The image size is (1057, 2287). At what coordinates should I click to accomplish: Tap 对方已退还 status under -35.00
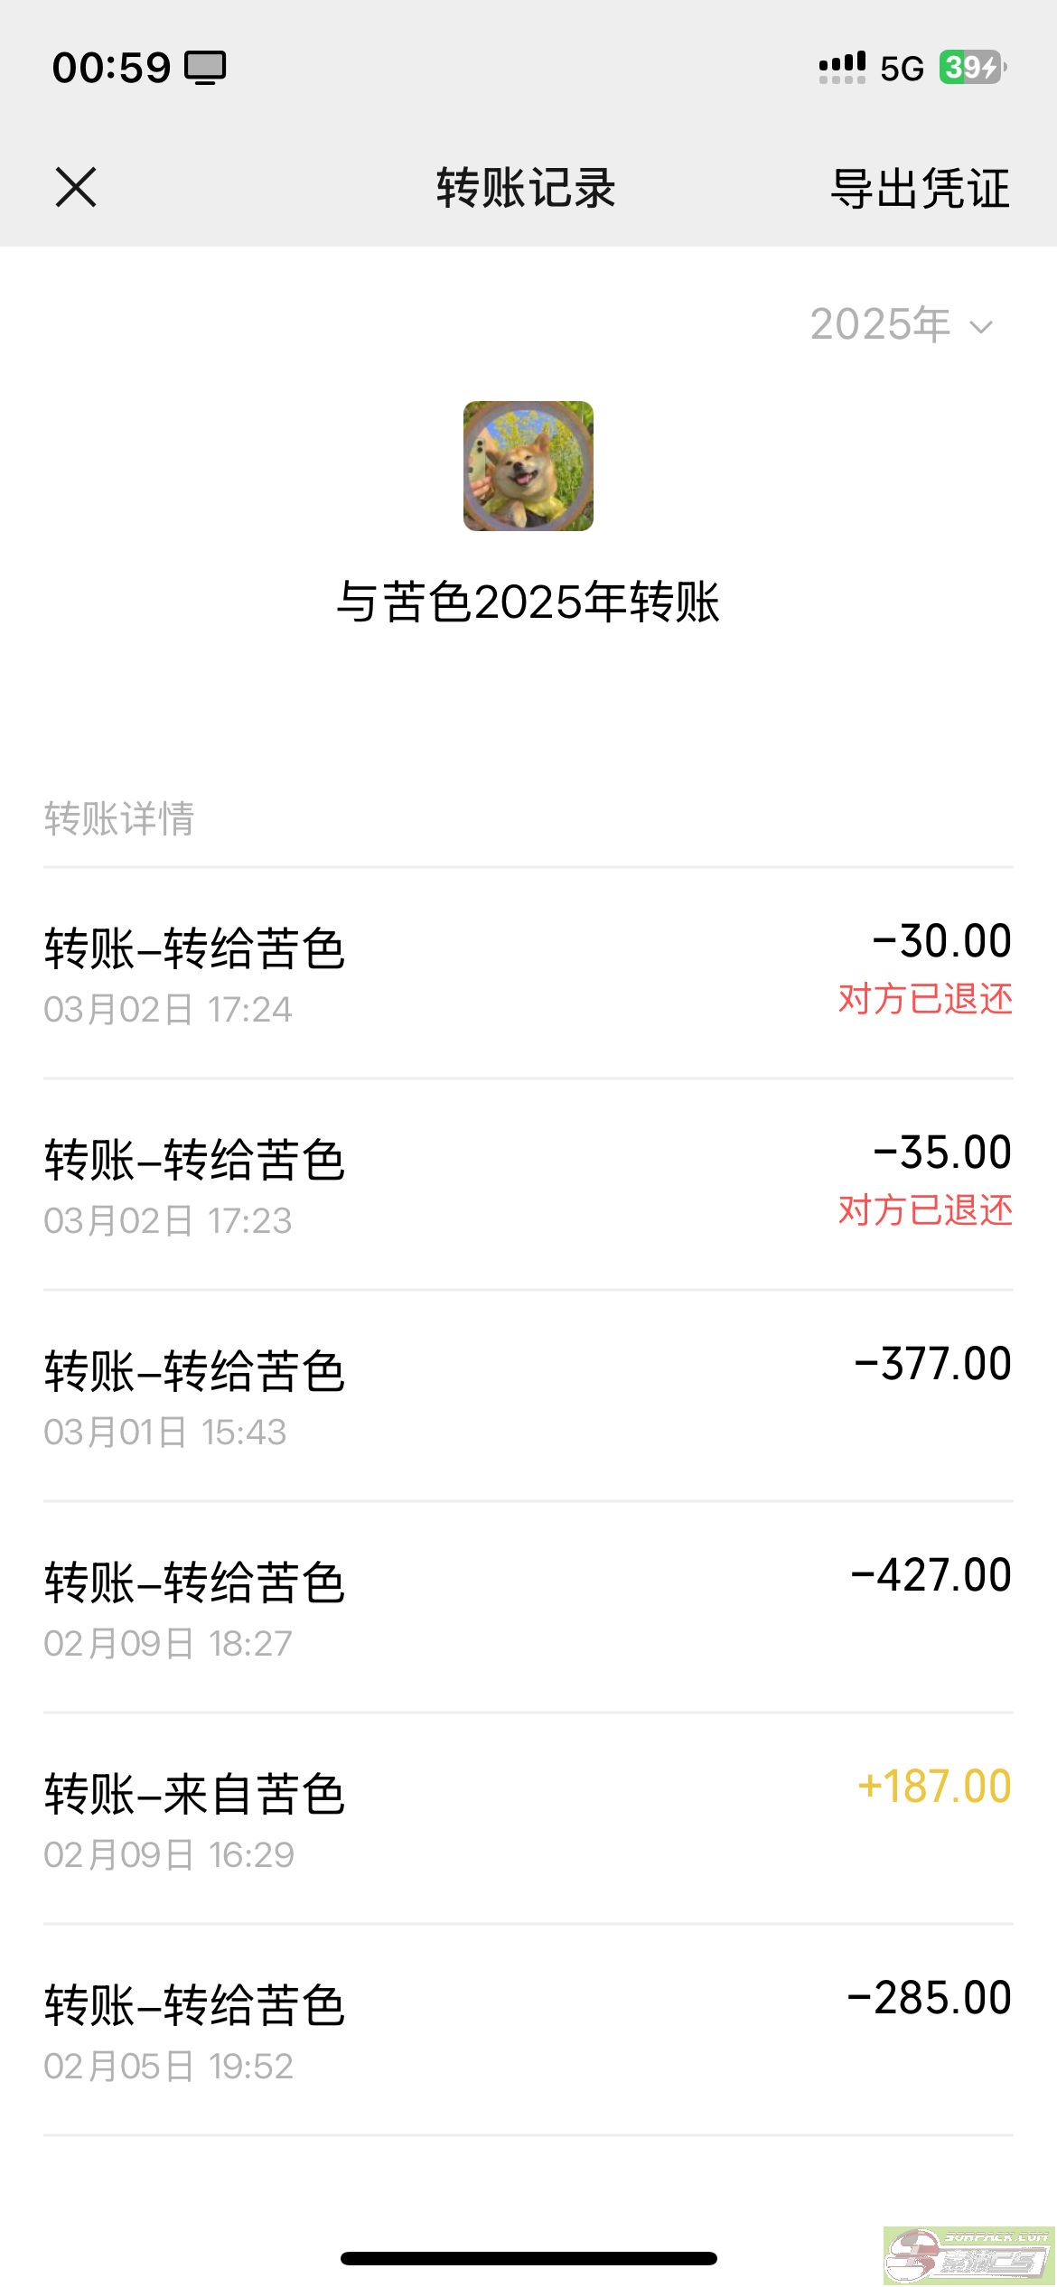coord(925,1211)
